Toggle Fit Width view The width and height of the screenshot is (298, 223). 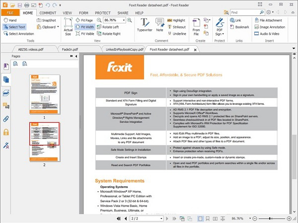click(85, 27)
